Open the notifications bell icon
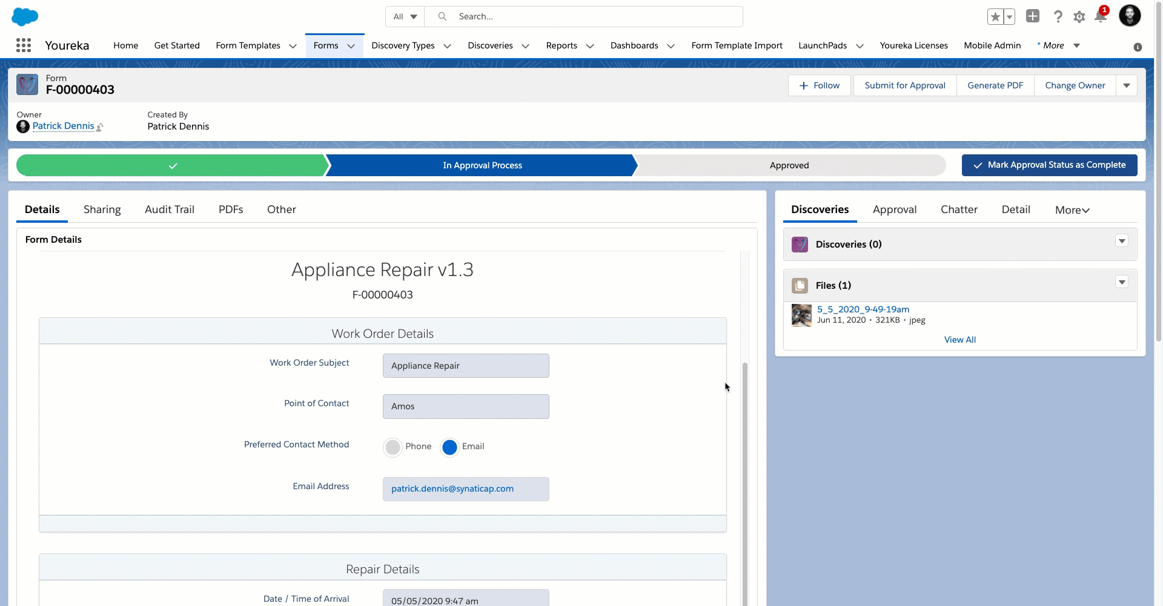 point(1101,16)
